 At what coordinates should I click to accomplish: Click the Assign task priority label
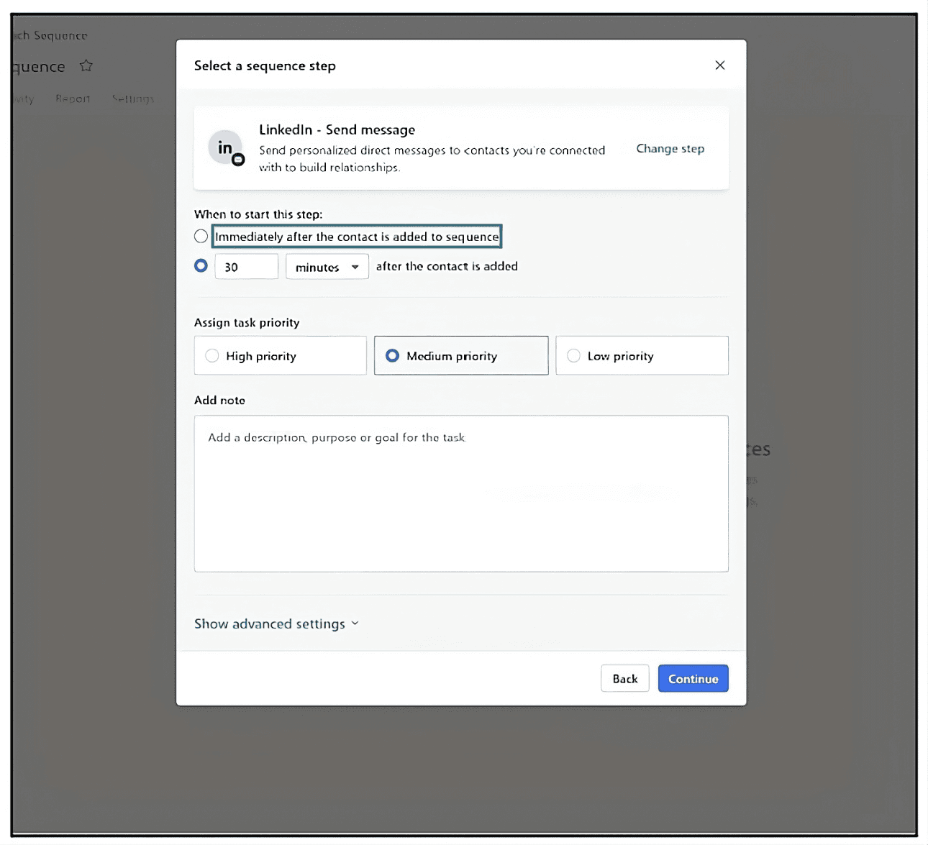(x=247, y=323)
